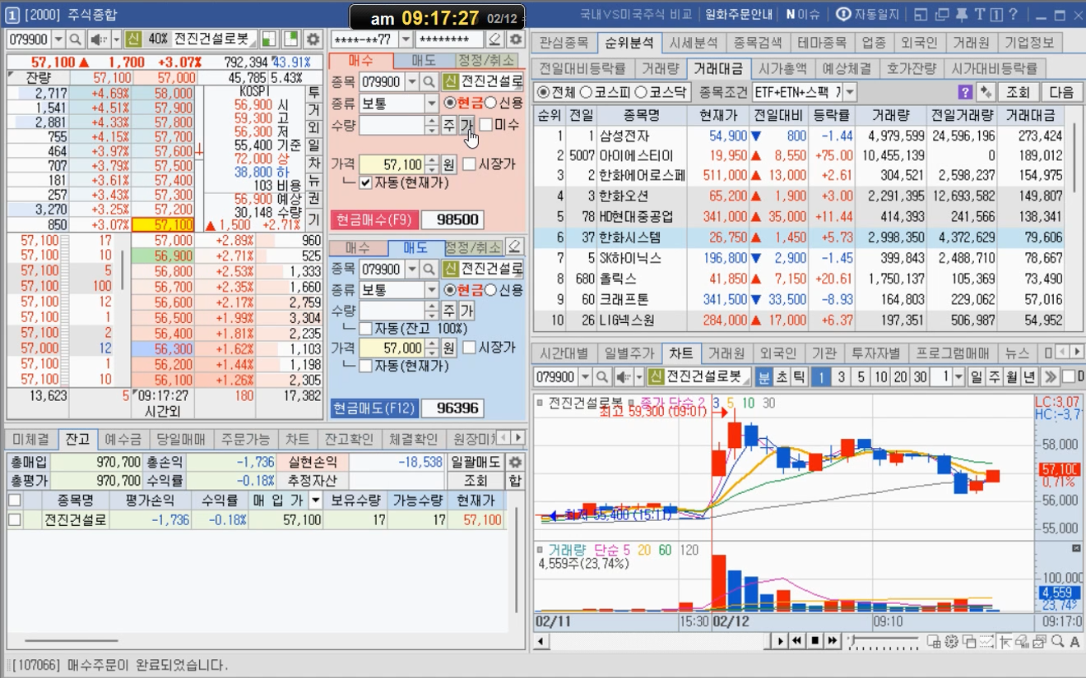Click the stock search magnifier in buy order form
The image size is (1086, 678).
click(x=429, y=81)
